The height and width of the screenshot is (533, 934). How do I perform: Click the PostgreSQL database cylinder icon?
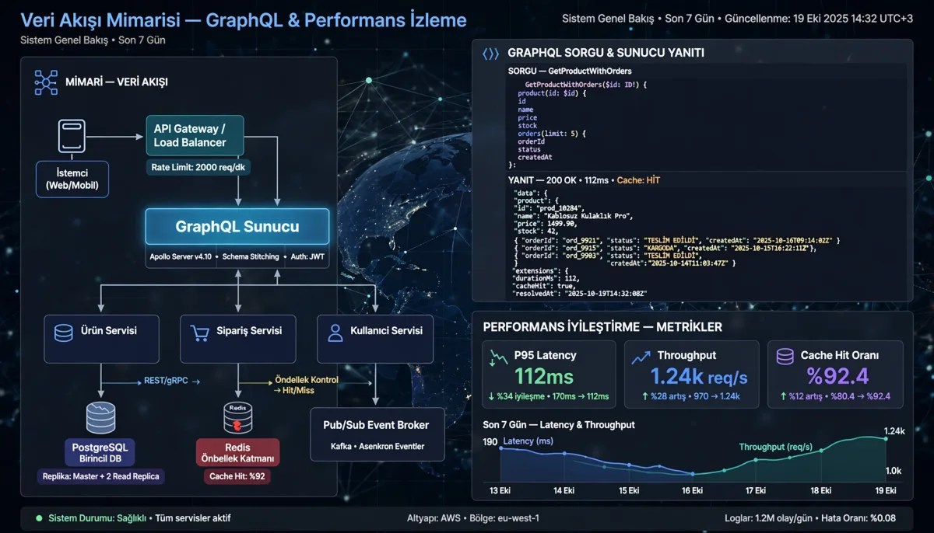tap(101, 417)
